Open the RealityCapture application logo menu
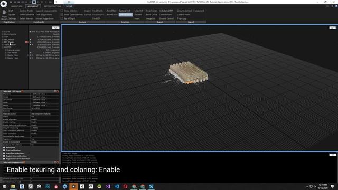Viewport: 338px width, 190px height. pyautogui.click(x=4, y=4)
